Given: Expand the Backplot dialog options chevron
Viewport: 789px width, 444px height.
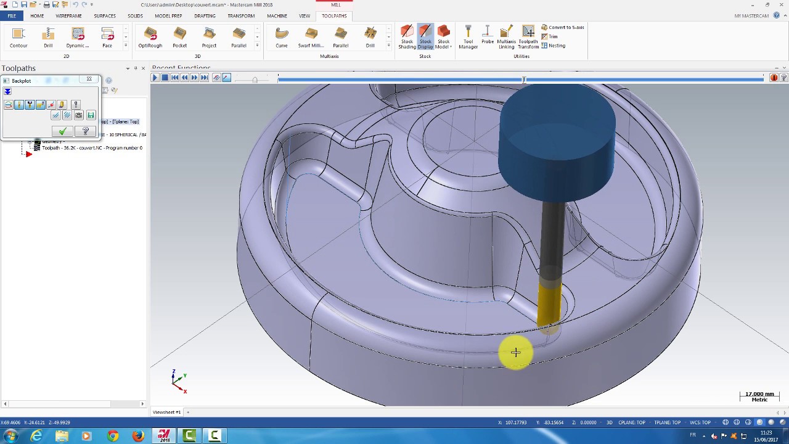Looking at the screenshot, I should pos(7,91).
